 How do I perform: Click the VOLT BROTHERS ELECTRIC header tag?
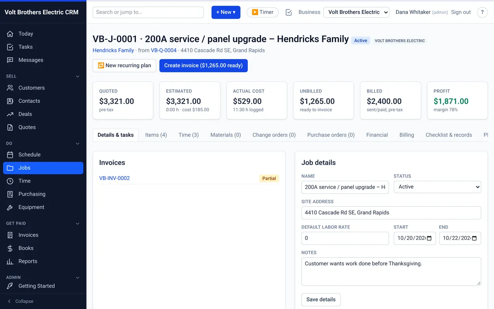(400, 41)
